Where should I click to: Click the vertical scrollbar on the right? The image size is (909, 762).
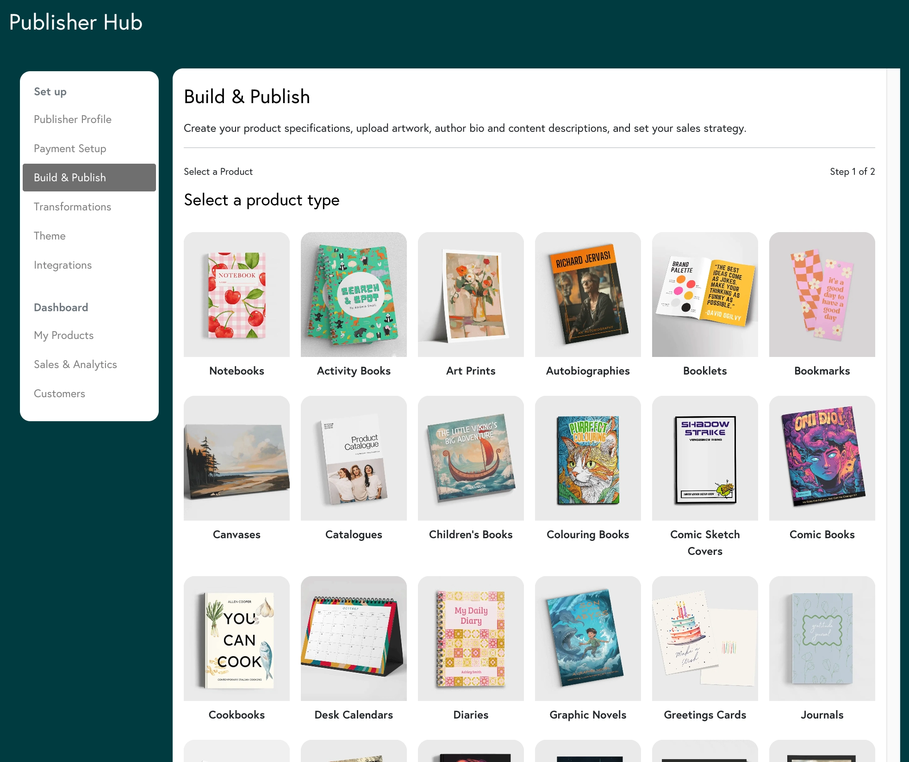(x=893, y=415)
